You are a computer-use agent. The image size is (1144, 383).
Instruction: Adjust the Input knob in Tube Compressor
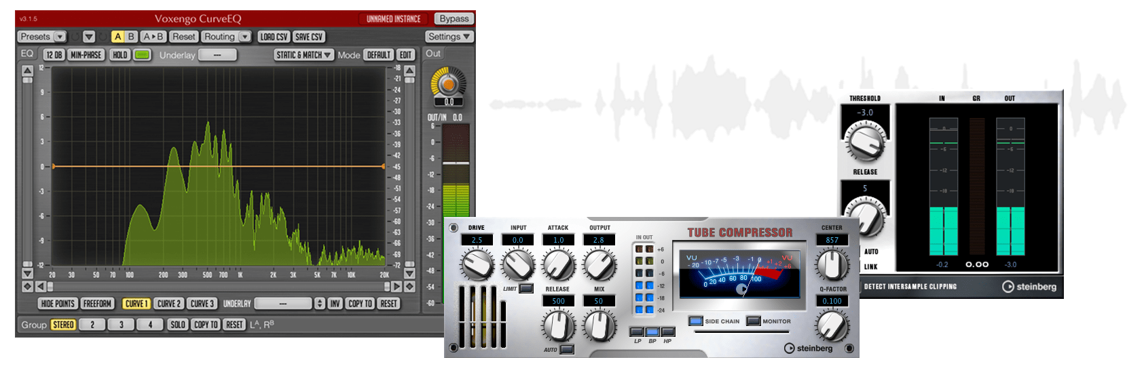coord(518,264)
